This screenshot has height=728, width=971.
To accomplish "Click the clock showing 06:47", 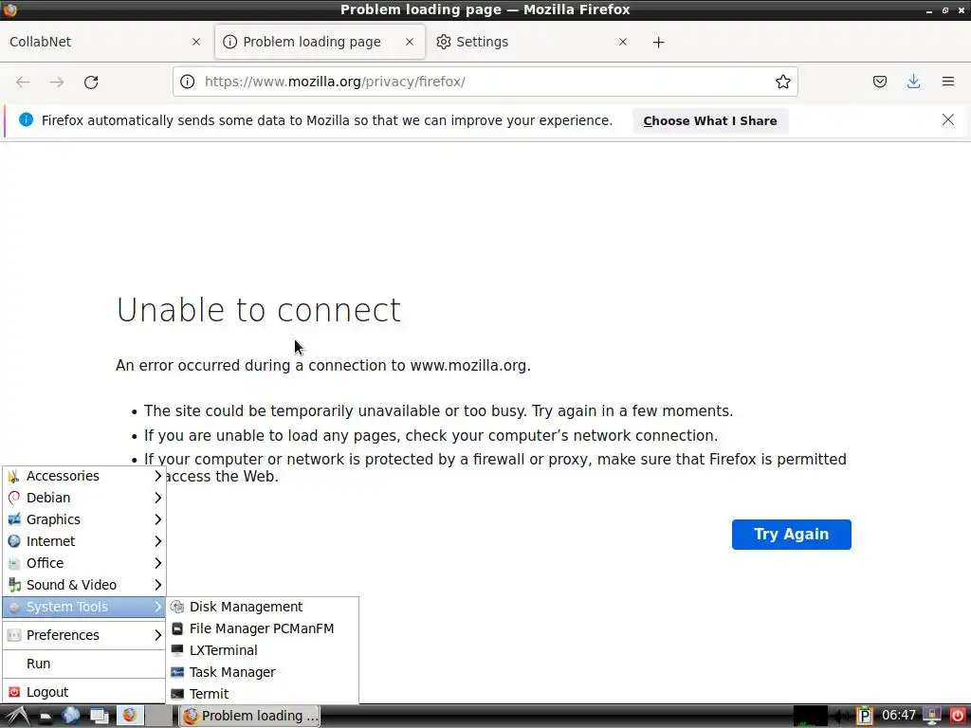I will tap(899, 716).
